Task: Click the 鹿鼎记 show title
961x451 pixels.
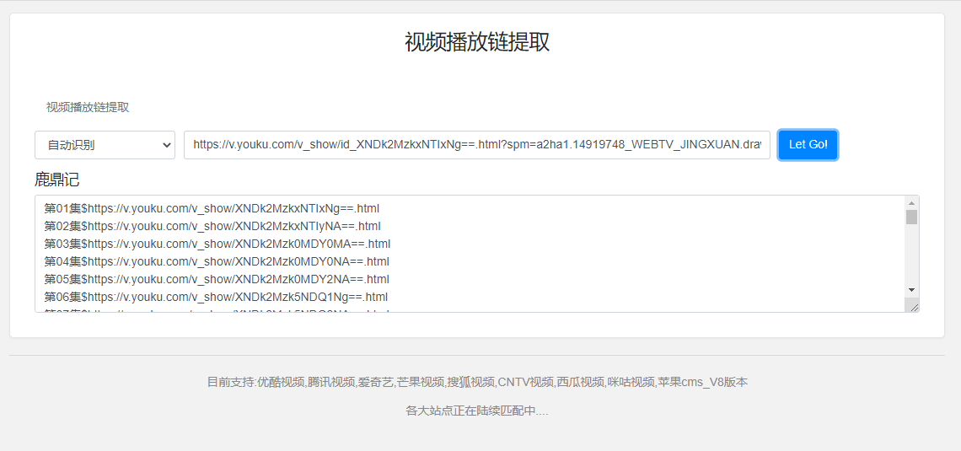Action: [x=57, y=180]
